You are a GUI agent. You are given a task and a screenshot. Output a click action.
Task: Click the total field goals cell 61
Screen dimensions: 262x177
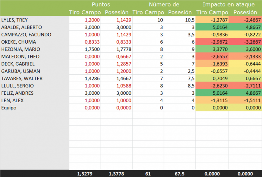point(148,174)
